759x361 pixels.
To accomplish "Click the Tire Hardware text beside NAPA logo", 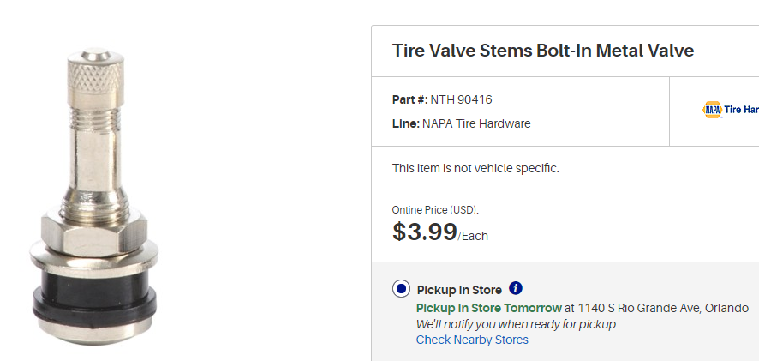I will click(x=742, y=110).
